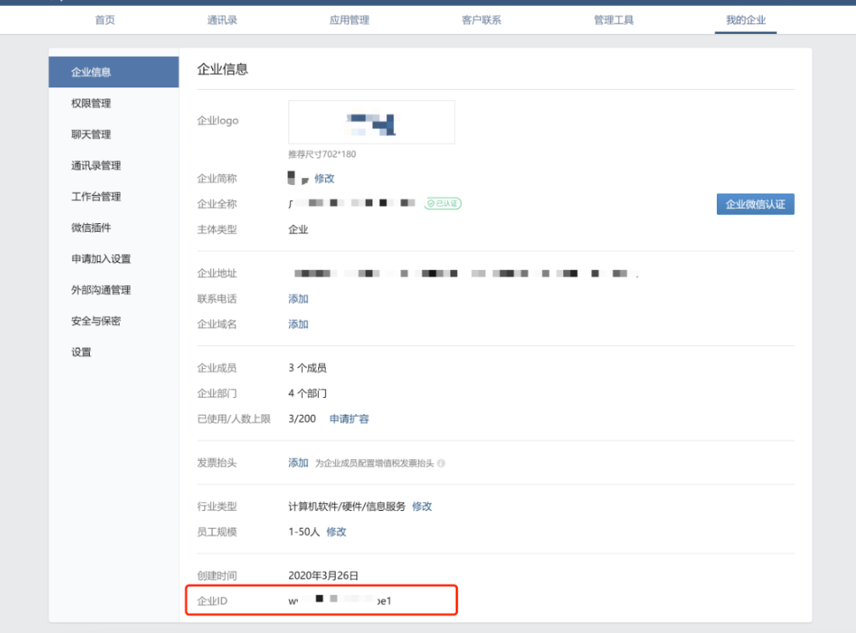Click the 申请扩容 link
The image size is (856, 633).
click(349, 419)
